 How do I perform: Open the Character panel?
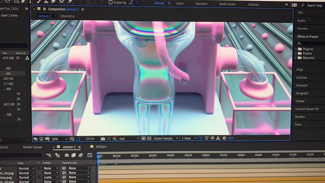coord(302,86)
